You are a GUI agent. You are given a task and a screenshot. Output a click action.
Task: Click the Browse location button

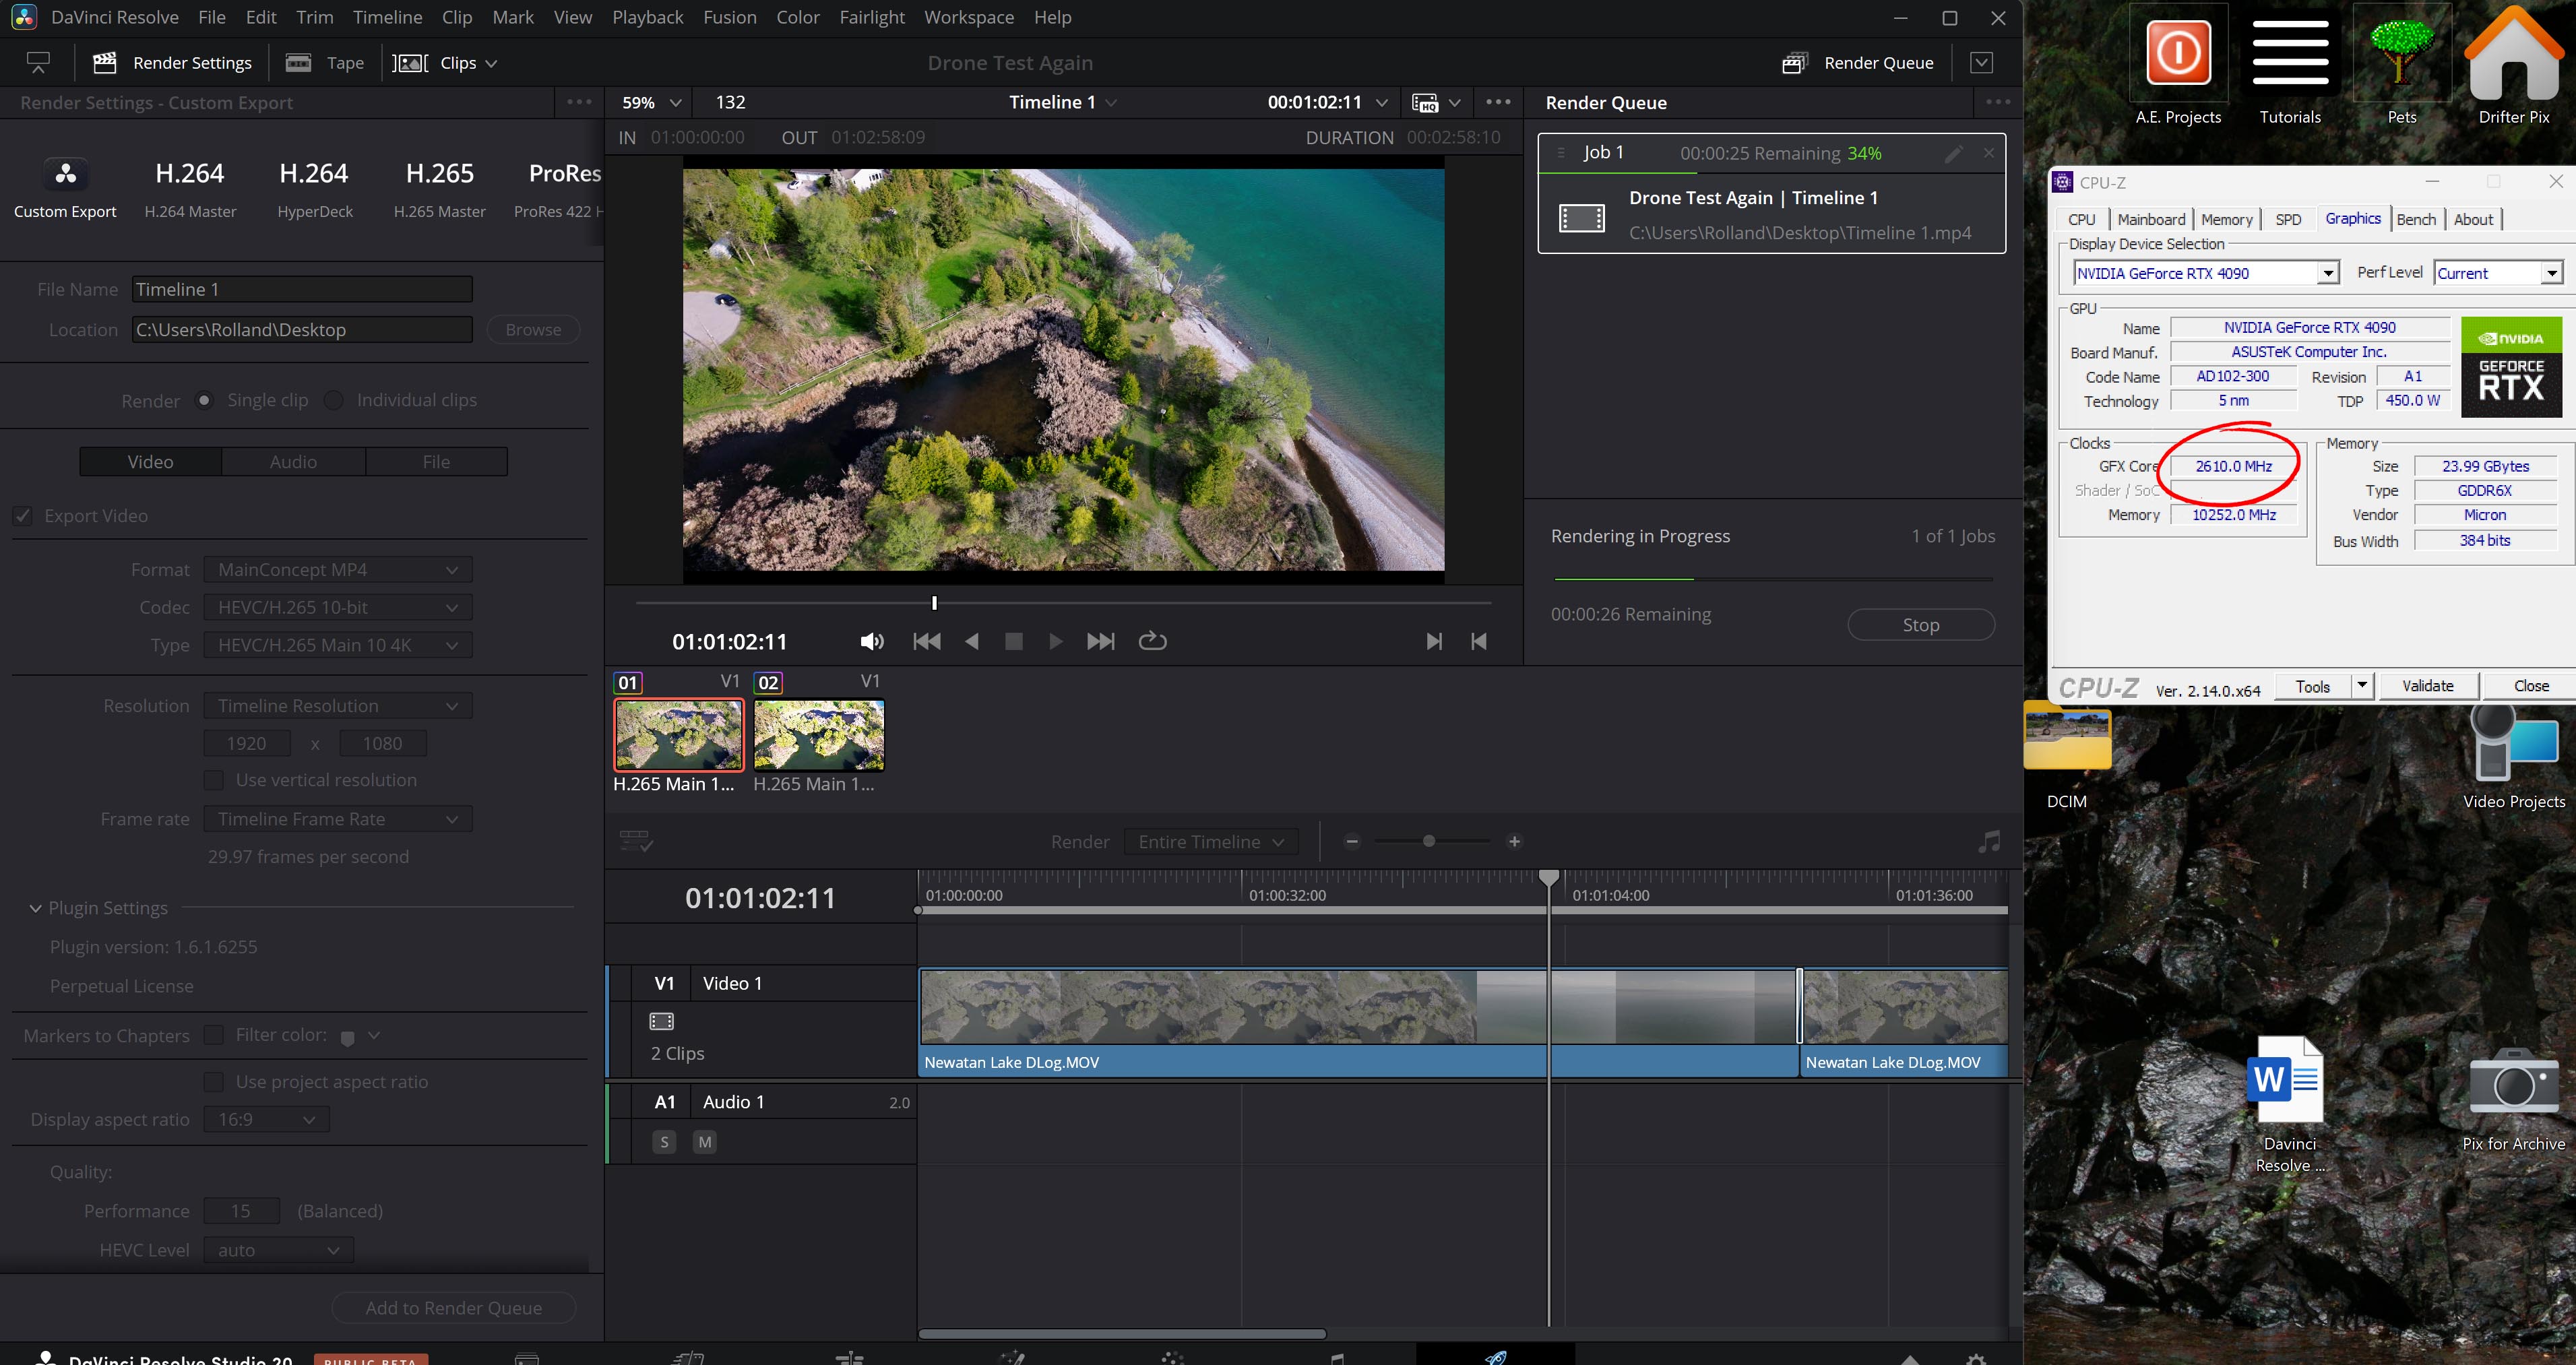[x=533, y=330]
